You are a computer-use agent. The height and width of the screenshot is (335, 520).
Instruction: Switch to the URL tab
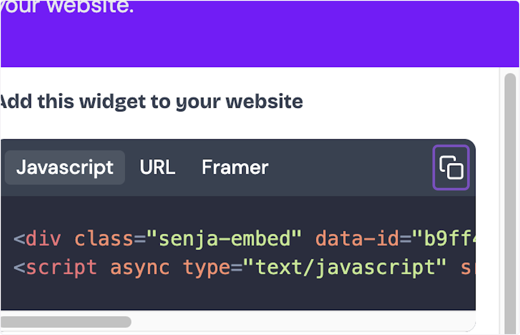click(157, 167)
